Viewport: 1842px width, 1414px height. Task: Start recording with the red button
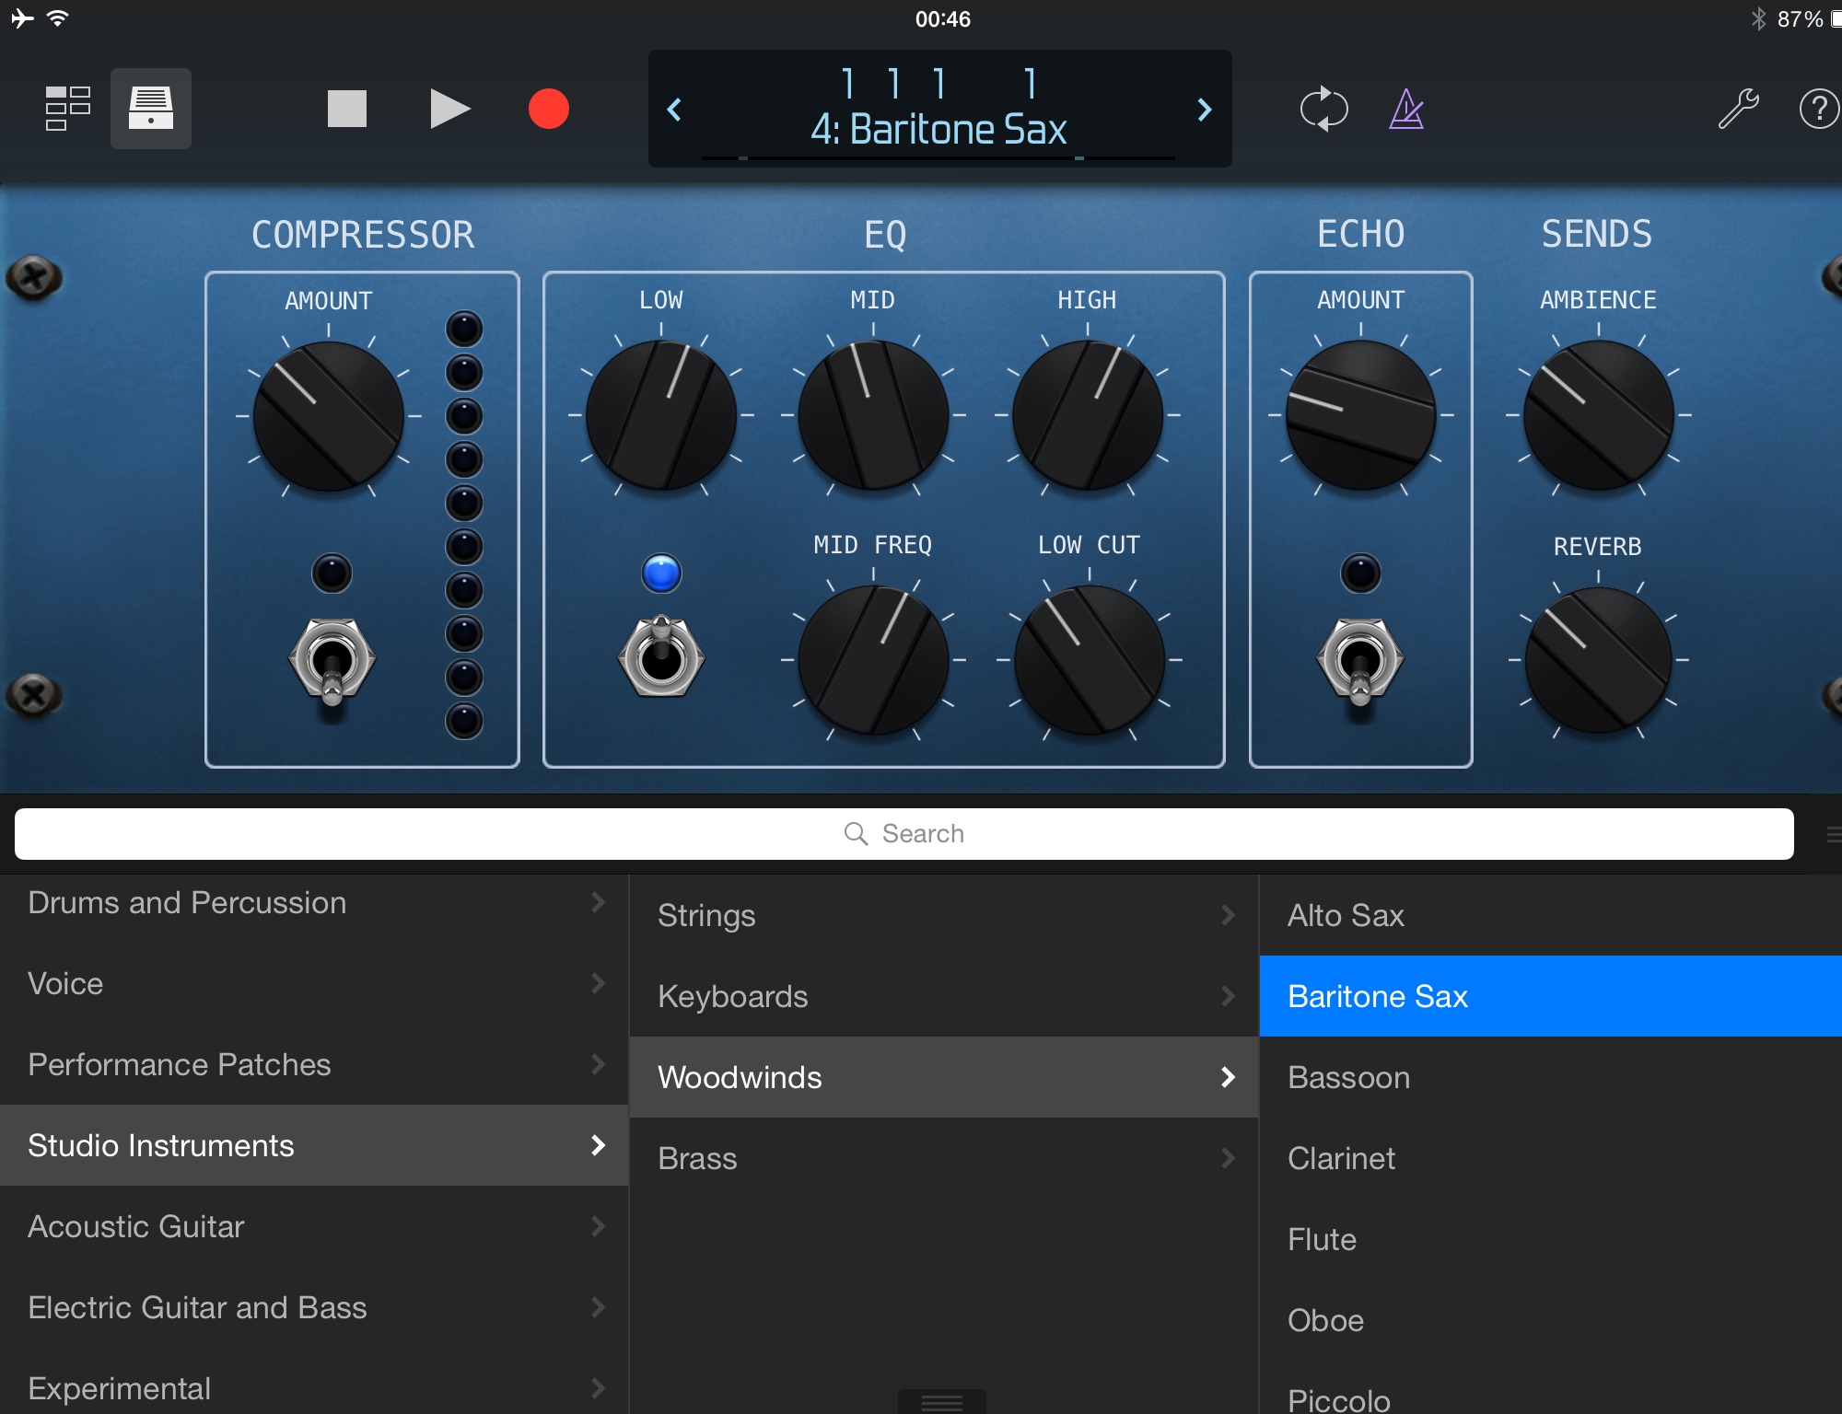[548, 109]
